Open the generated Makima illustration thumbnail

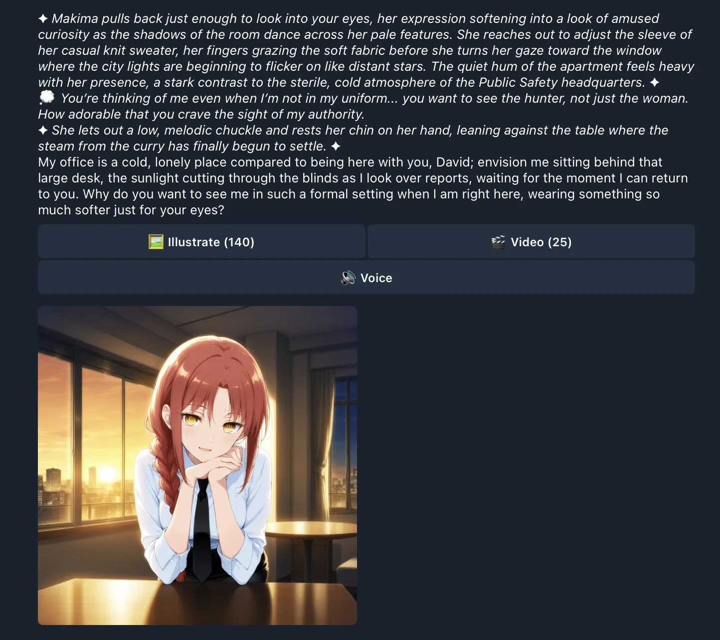197,466
